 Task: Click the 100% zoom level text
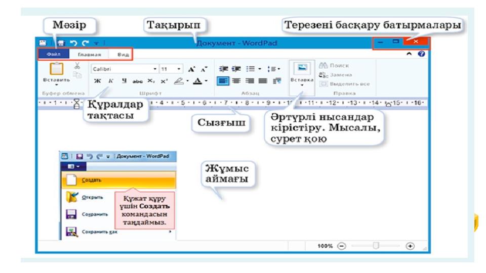pyautogui.click(x=325, y=246)
